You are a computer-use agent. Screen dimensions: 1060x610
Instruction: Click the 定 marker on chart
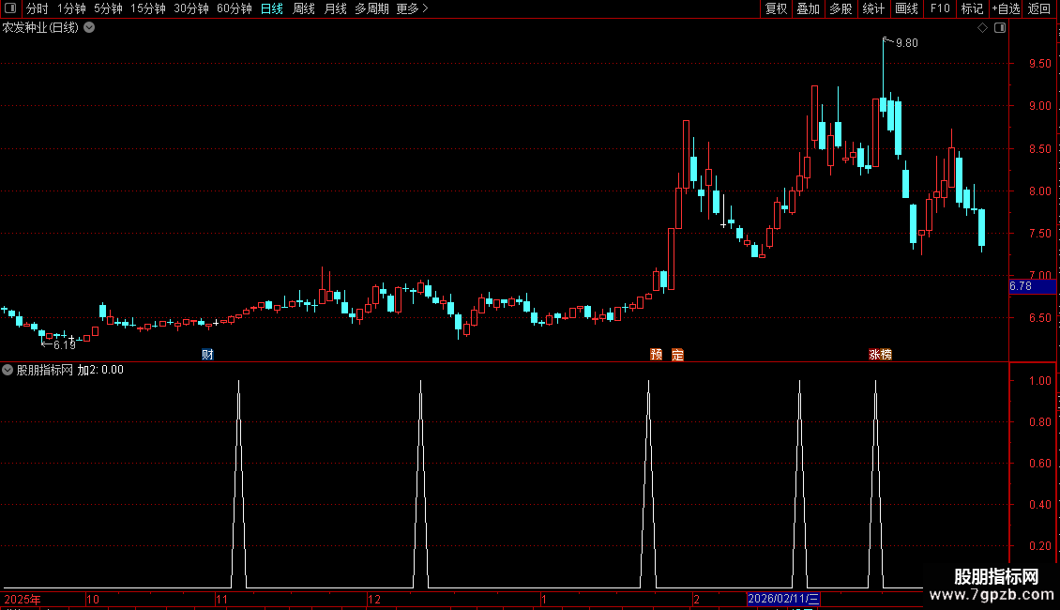pos(677,355)
